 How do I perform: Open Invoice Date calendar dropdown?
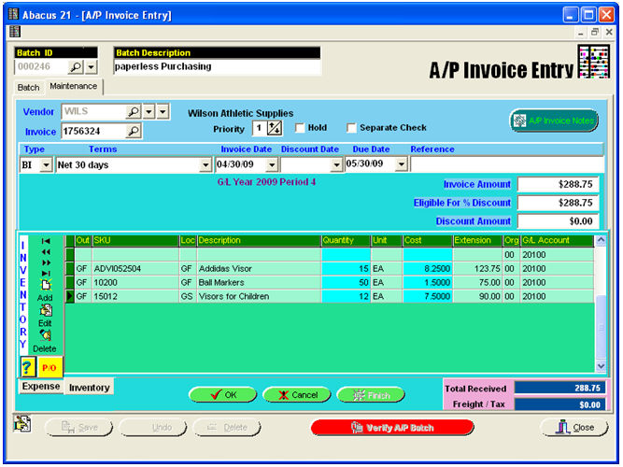(x=272, y=164)
